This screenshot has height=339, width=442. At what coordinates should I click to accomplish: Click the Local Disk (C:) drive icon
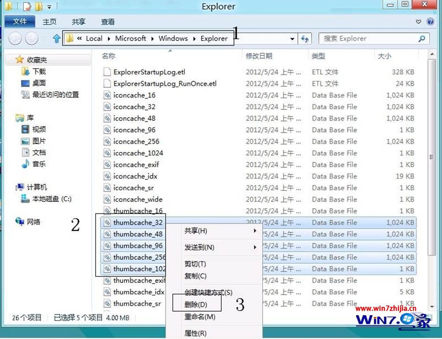(26, 199)
